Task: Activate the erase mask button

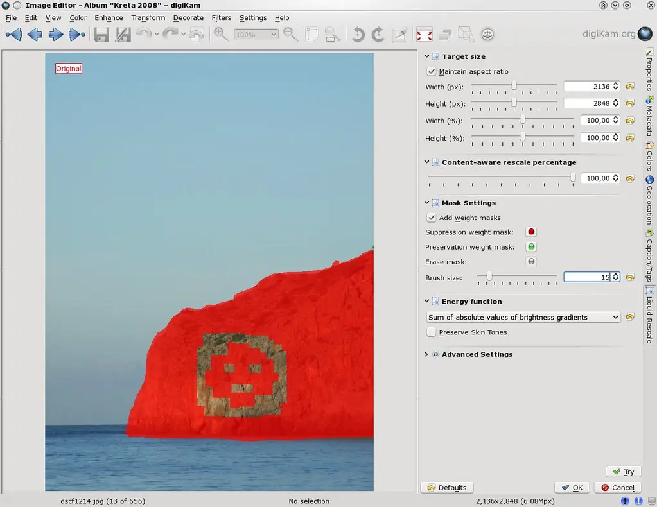Action: click(531, 262)
